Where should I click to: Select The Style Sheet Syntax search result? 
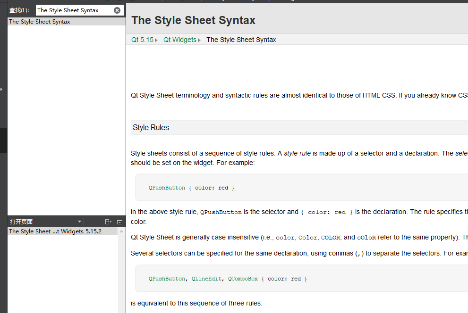pos(39,21)
